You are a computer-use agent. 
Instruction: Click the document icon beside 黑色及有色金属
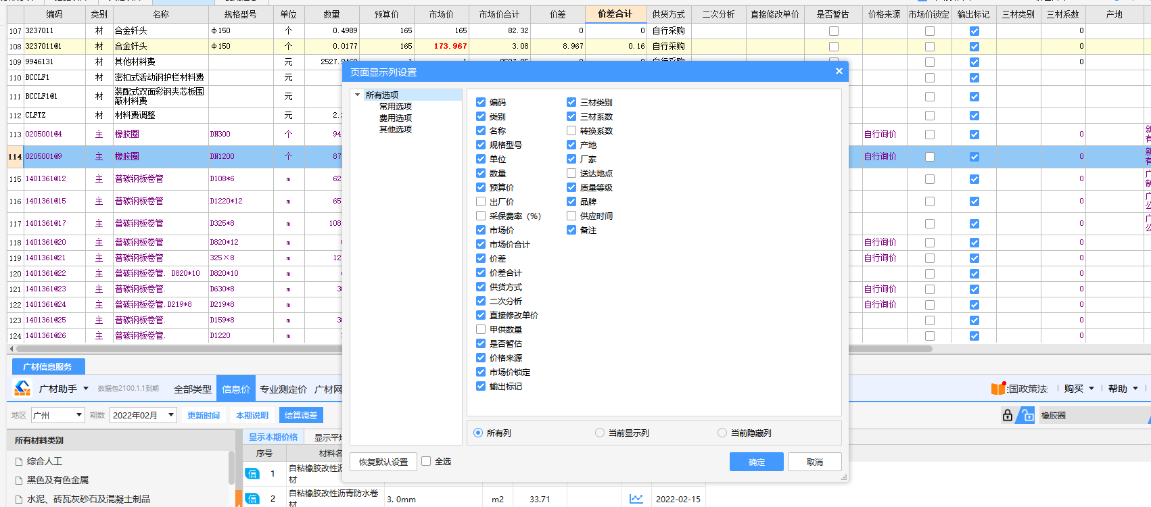point(19,481)
